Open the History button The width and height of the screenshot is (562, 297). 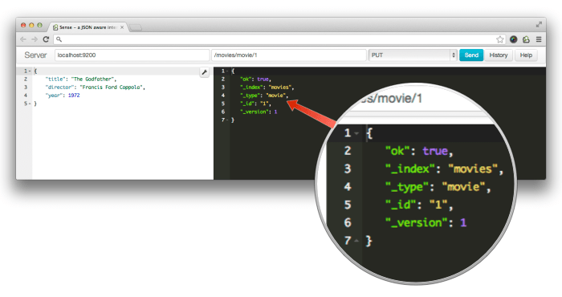(x=499, y=55)
